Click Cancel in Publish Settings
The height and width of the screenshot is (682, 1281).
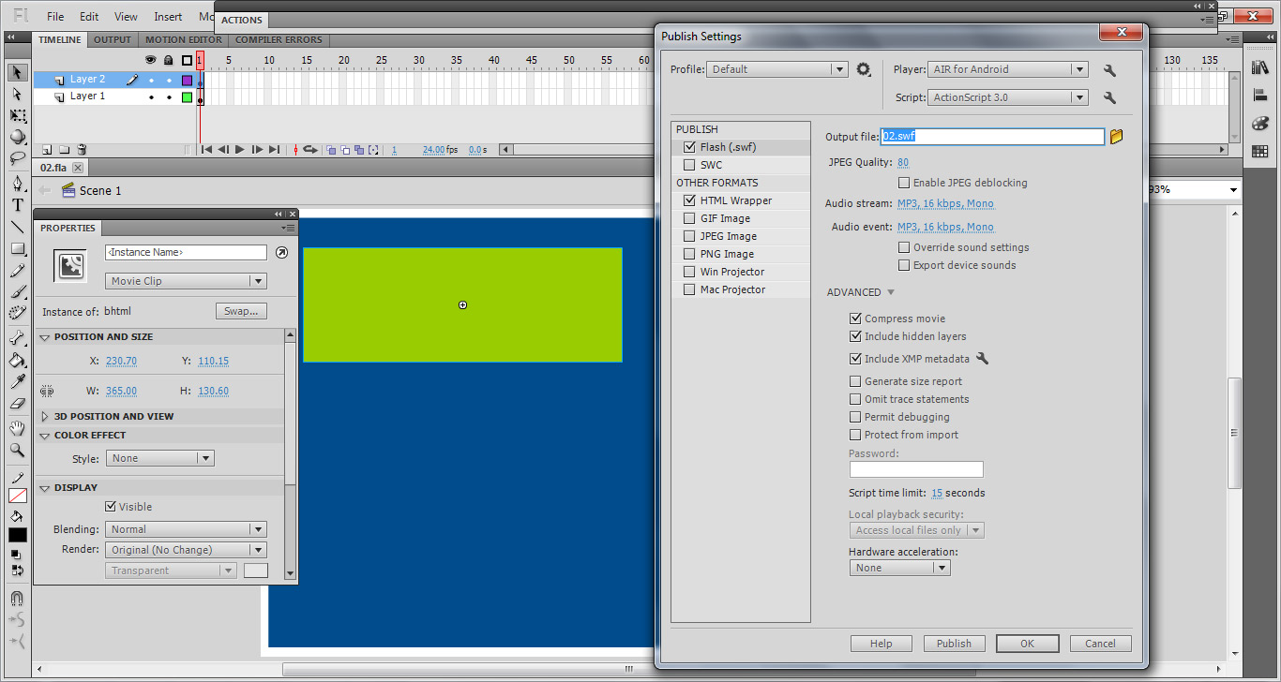coord(1100,644)
